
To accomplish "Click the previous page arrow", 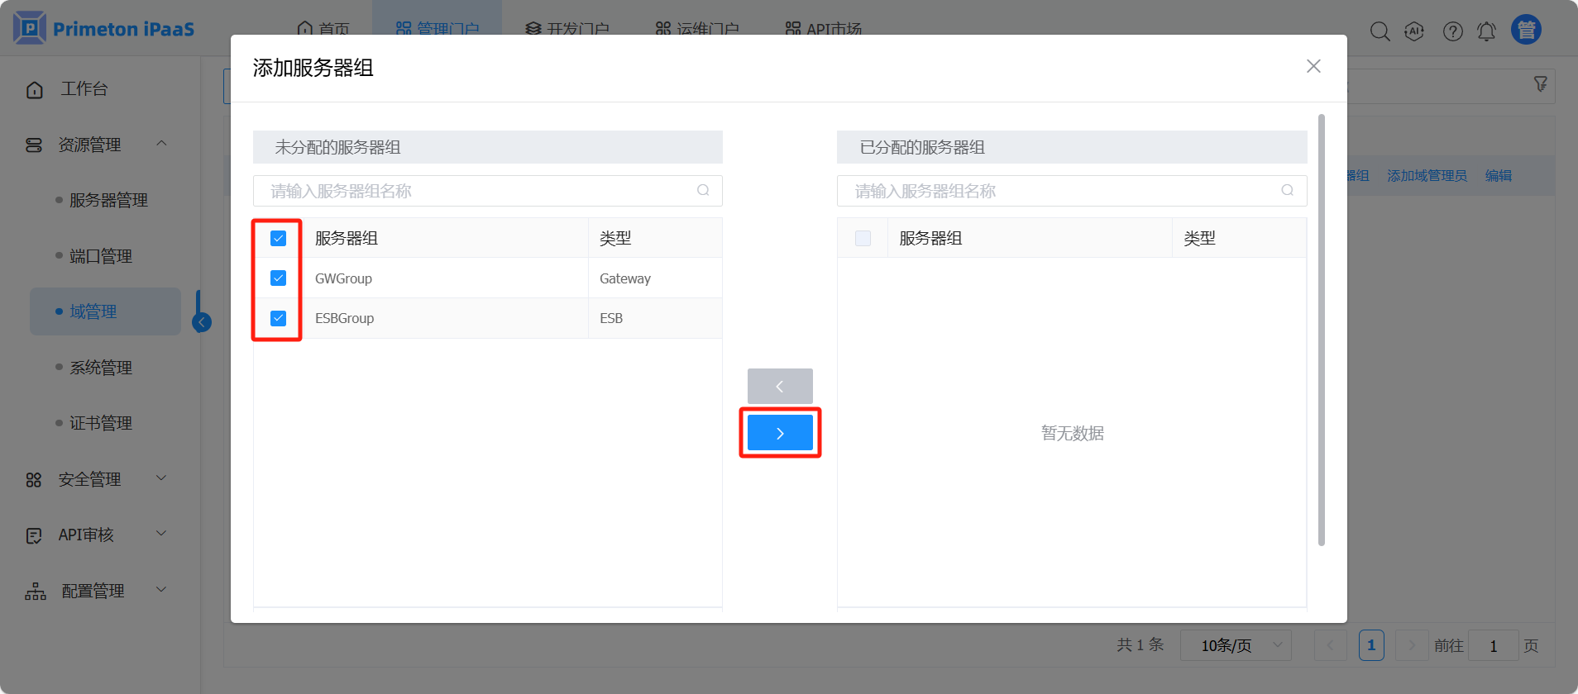I will (1330, 645).
